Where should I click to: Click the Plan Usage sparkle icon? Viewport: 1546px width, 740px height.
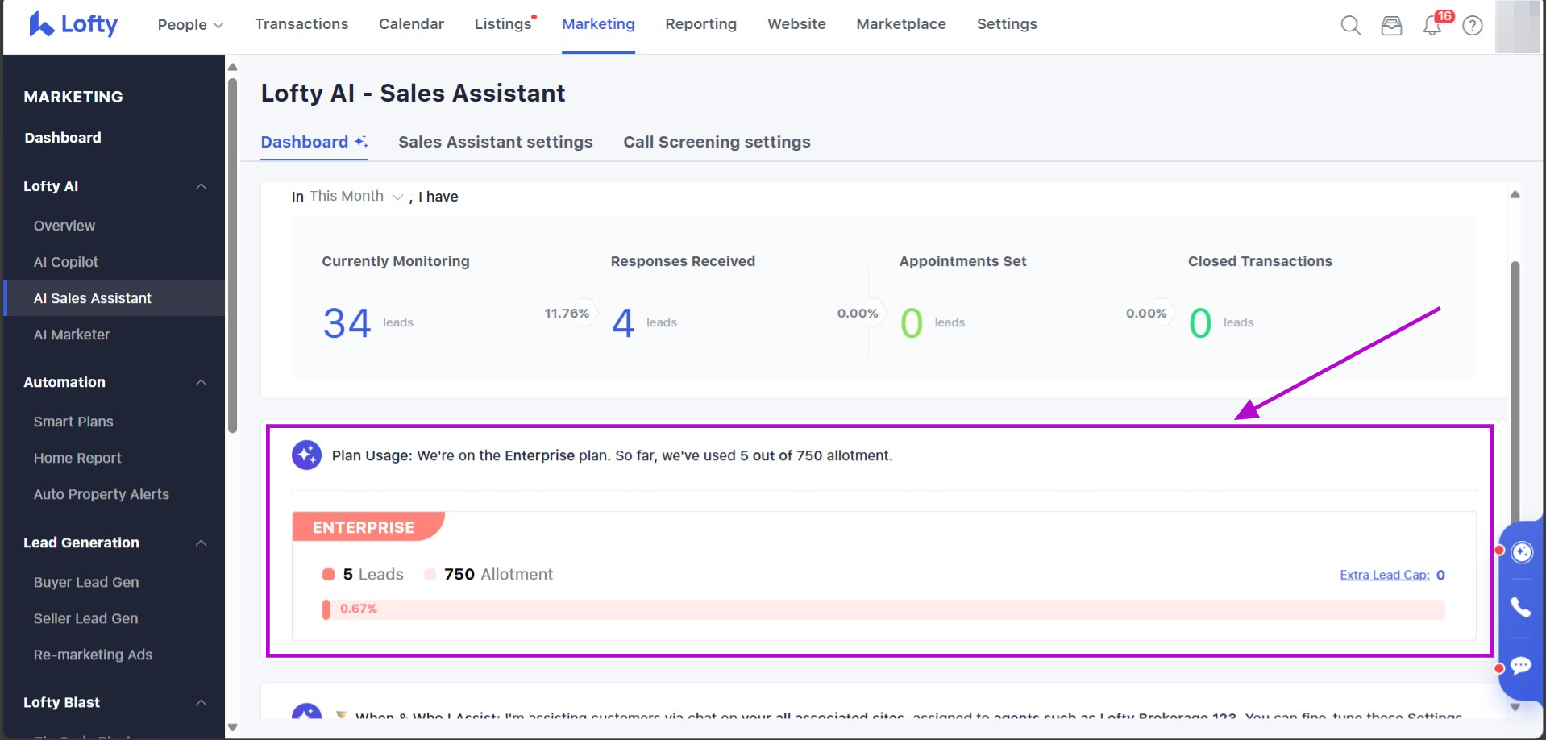pos(306,455)
